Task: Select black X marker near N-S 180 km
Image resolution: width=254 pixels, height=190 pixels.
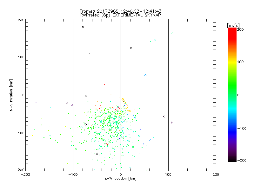Action: pyautogui.click(x=83, y=27)
